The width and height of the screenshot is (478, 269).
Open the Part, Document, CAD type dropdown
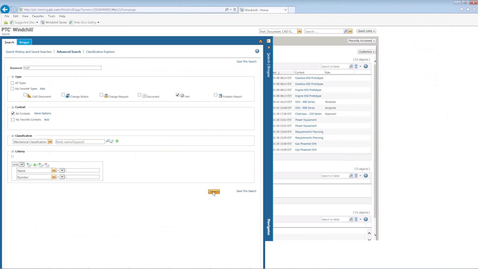[x=299, y=31]
